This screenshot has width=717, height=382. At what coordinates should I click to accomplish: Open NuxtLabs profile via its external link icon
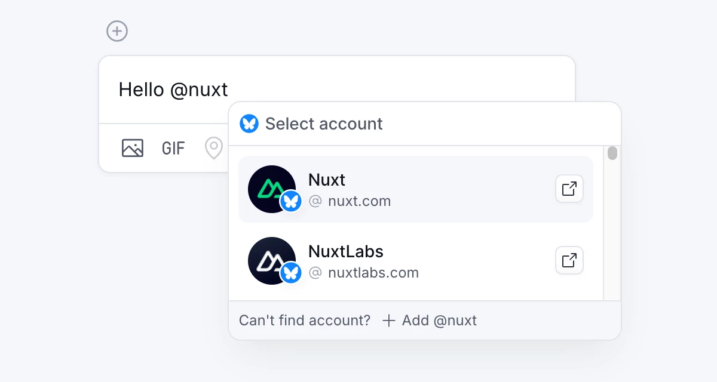point(569,260)
